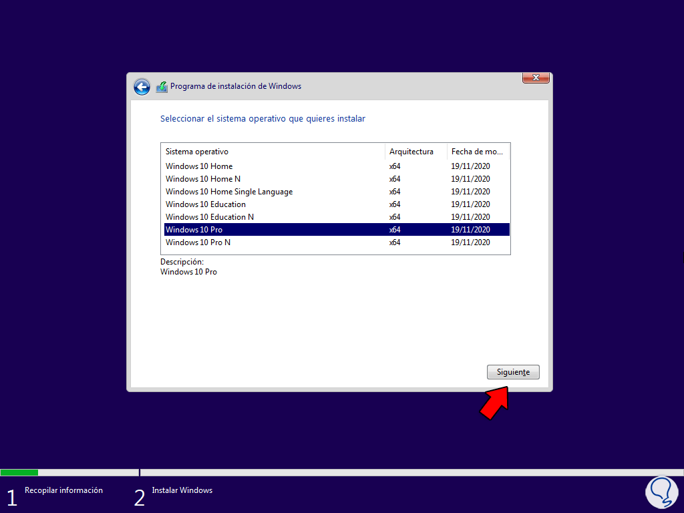Click x64 in the Windows 10 Home row
The image size is (684, 513).
[395, 166]
